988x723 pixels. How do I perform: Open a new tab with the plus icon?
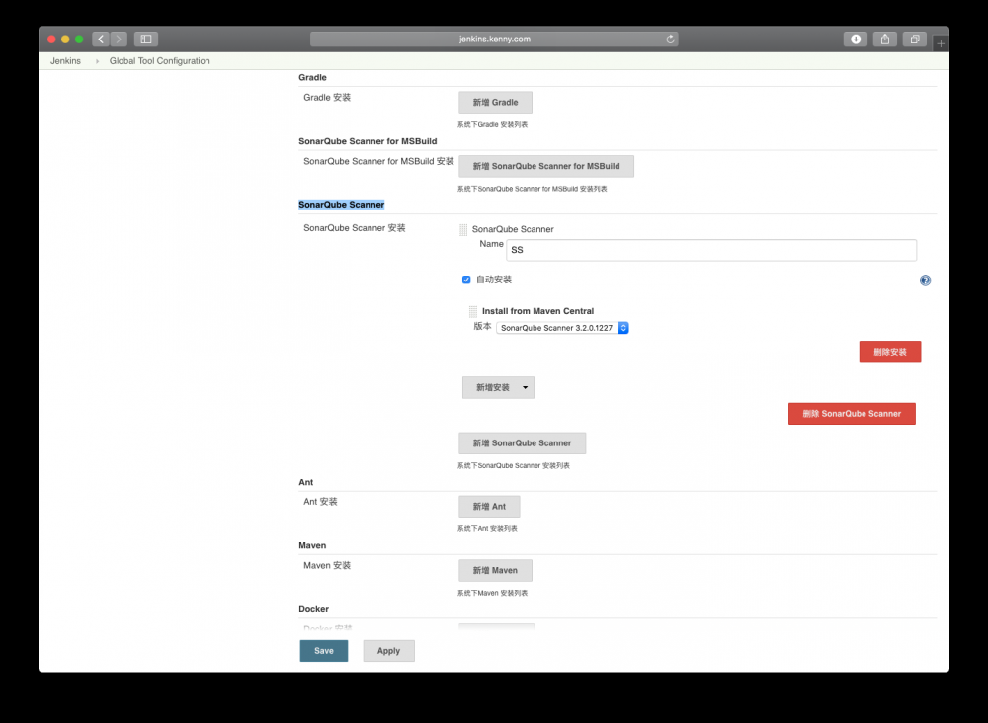(940, 42)
